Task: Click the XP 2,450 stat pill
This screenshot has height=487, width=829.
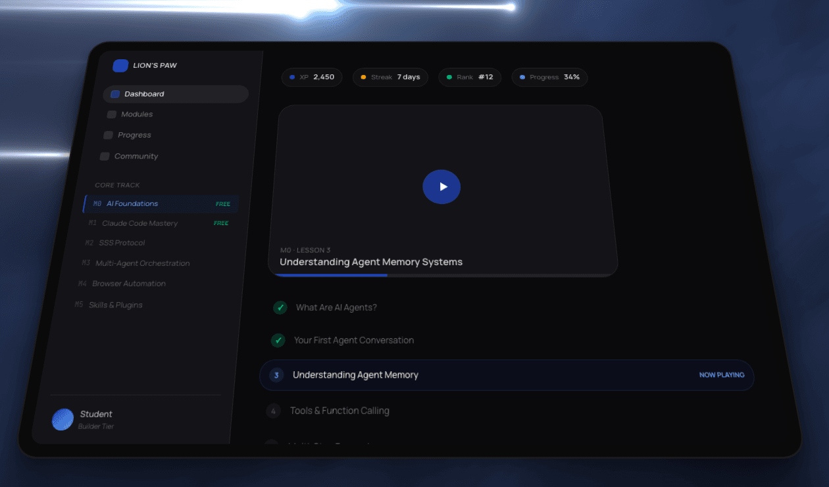Action: click(x=312, y=77)
